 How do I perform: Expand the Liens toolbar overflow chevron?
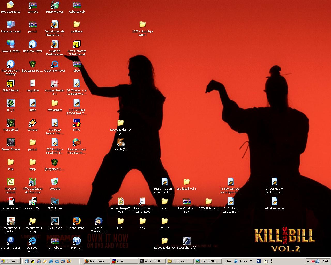tap(251, 261)
